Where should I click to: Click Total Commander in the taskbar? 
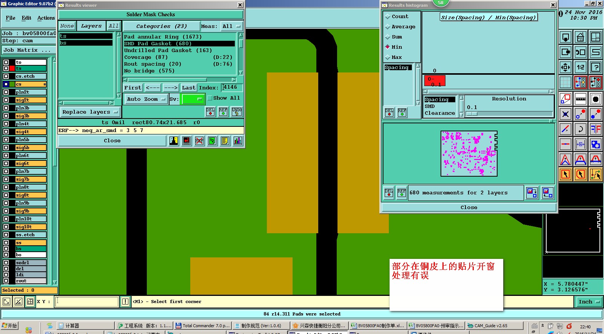tap(203, 326)
